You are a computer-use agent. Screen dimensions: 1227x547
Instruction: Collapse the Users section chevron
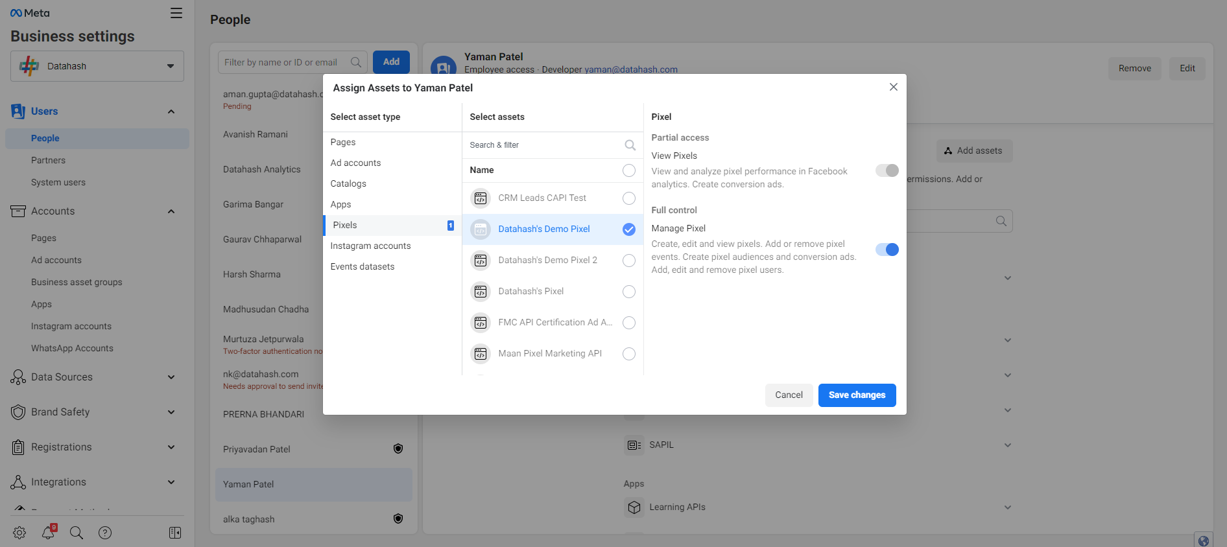coord(171,111)
